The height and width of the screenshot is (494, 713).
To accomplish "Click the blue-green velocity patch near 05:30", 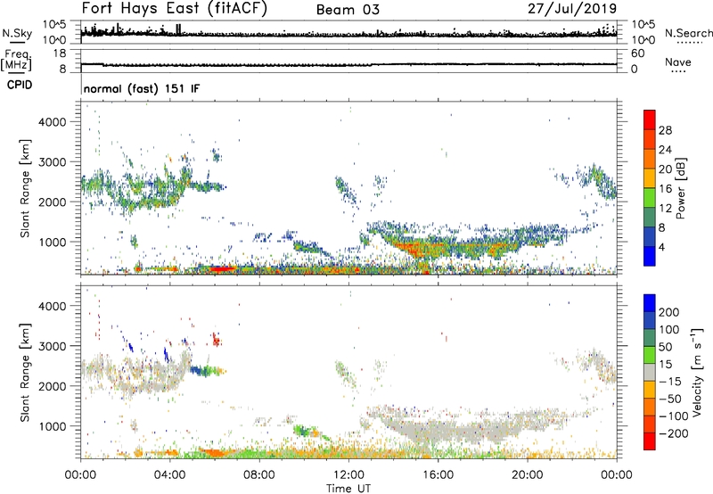I will click(202, 371).
